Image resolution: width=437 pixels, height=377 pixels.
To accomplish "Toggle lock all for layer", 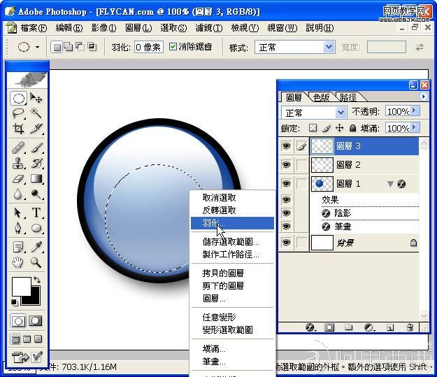I will click(x=352, y=128).
